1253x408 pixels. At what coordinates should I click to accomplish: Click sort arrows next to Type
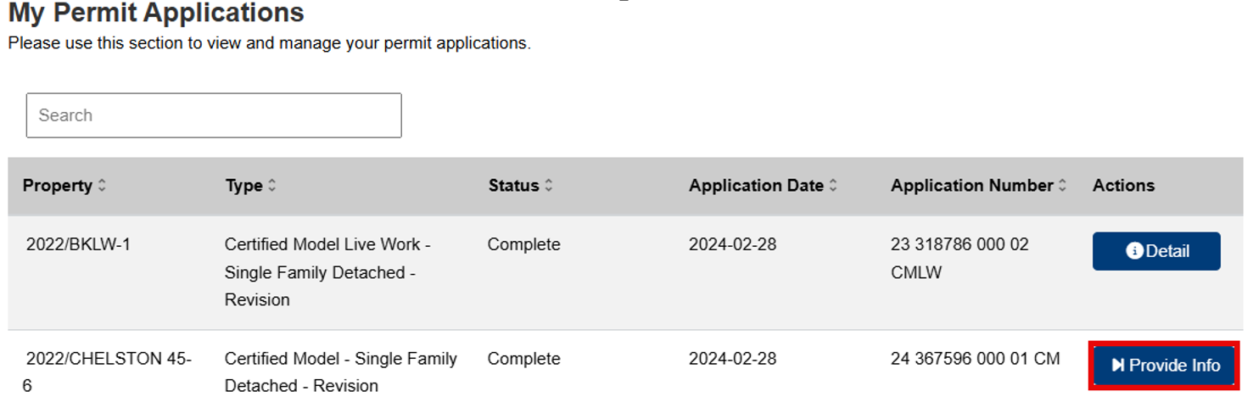point(272,186)
